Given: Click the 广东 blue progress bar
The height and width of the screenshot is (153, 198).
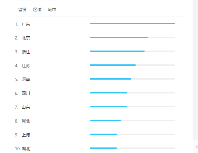Looking at the screenshot, I should [x=132, y=24].
